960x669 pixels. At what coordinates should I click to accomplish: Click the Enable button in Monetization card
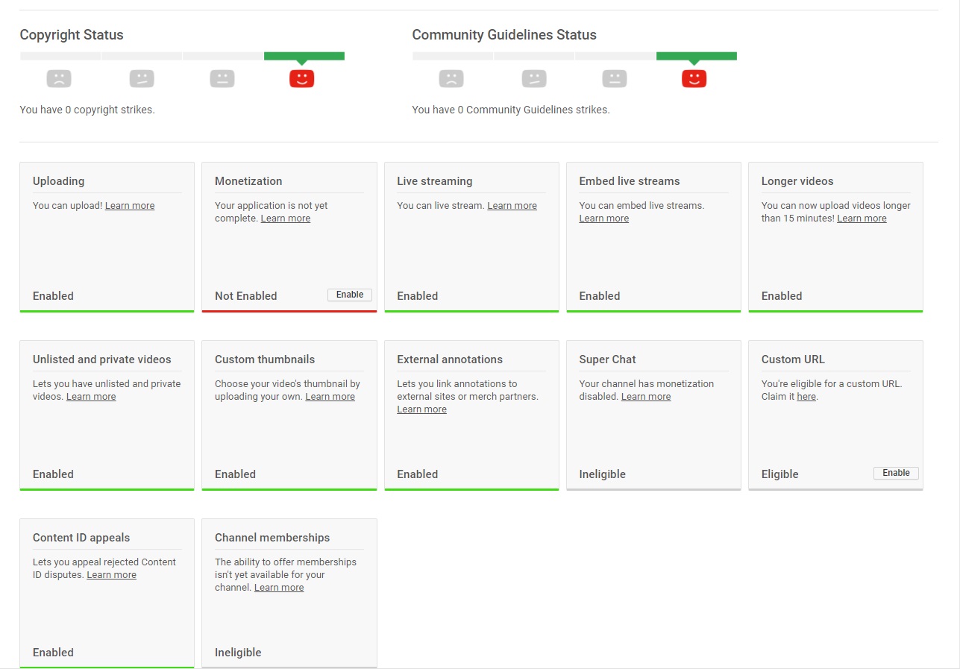click(350, 295)
